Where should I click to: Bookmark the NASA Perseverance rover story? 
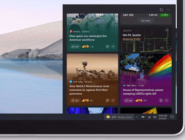107,101
